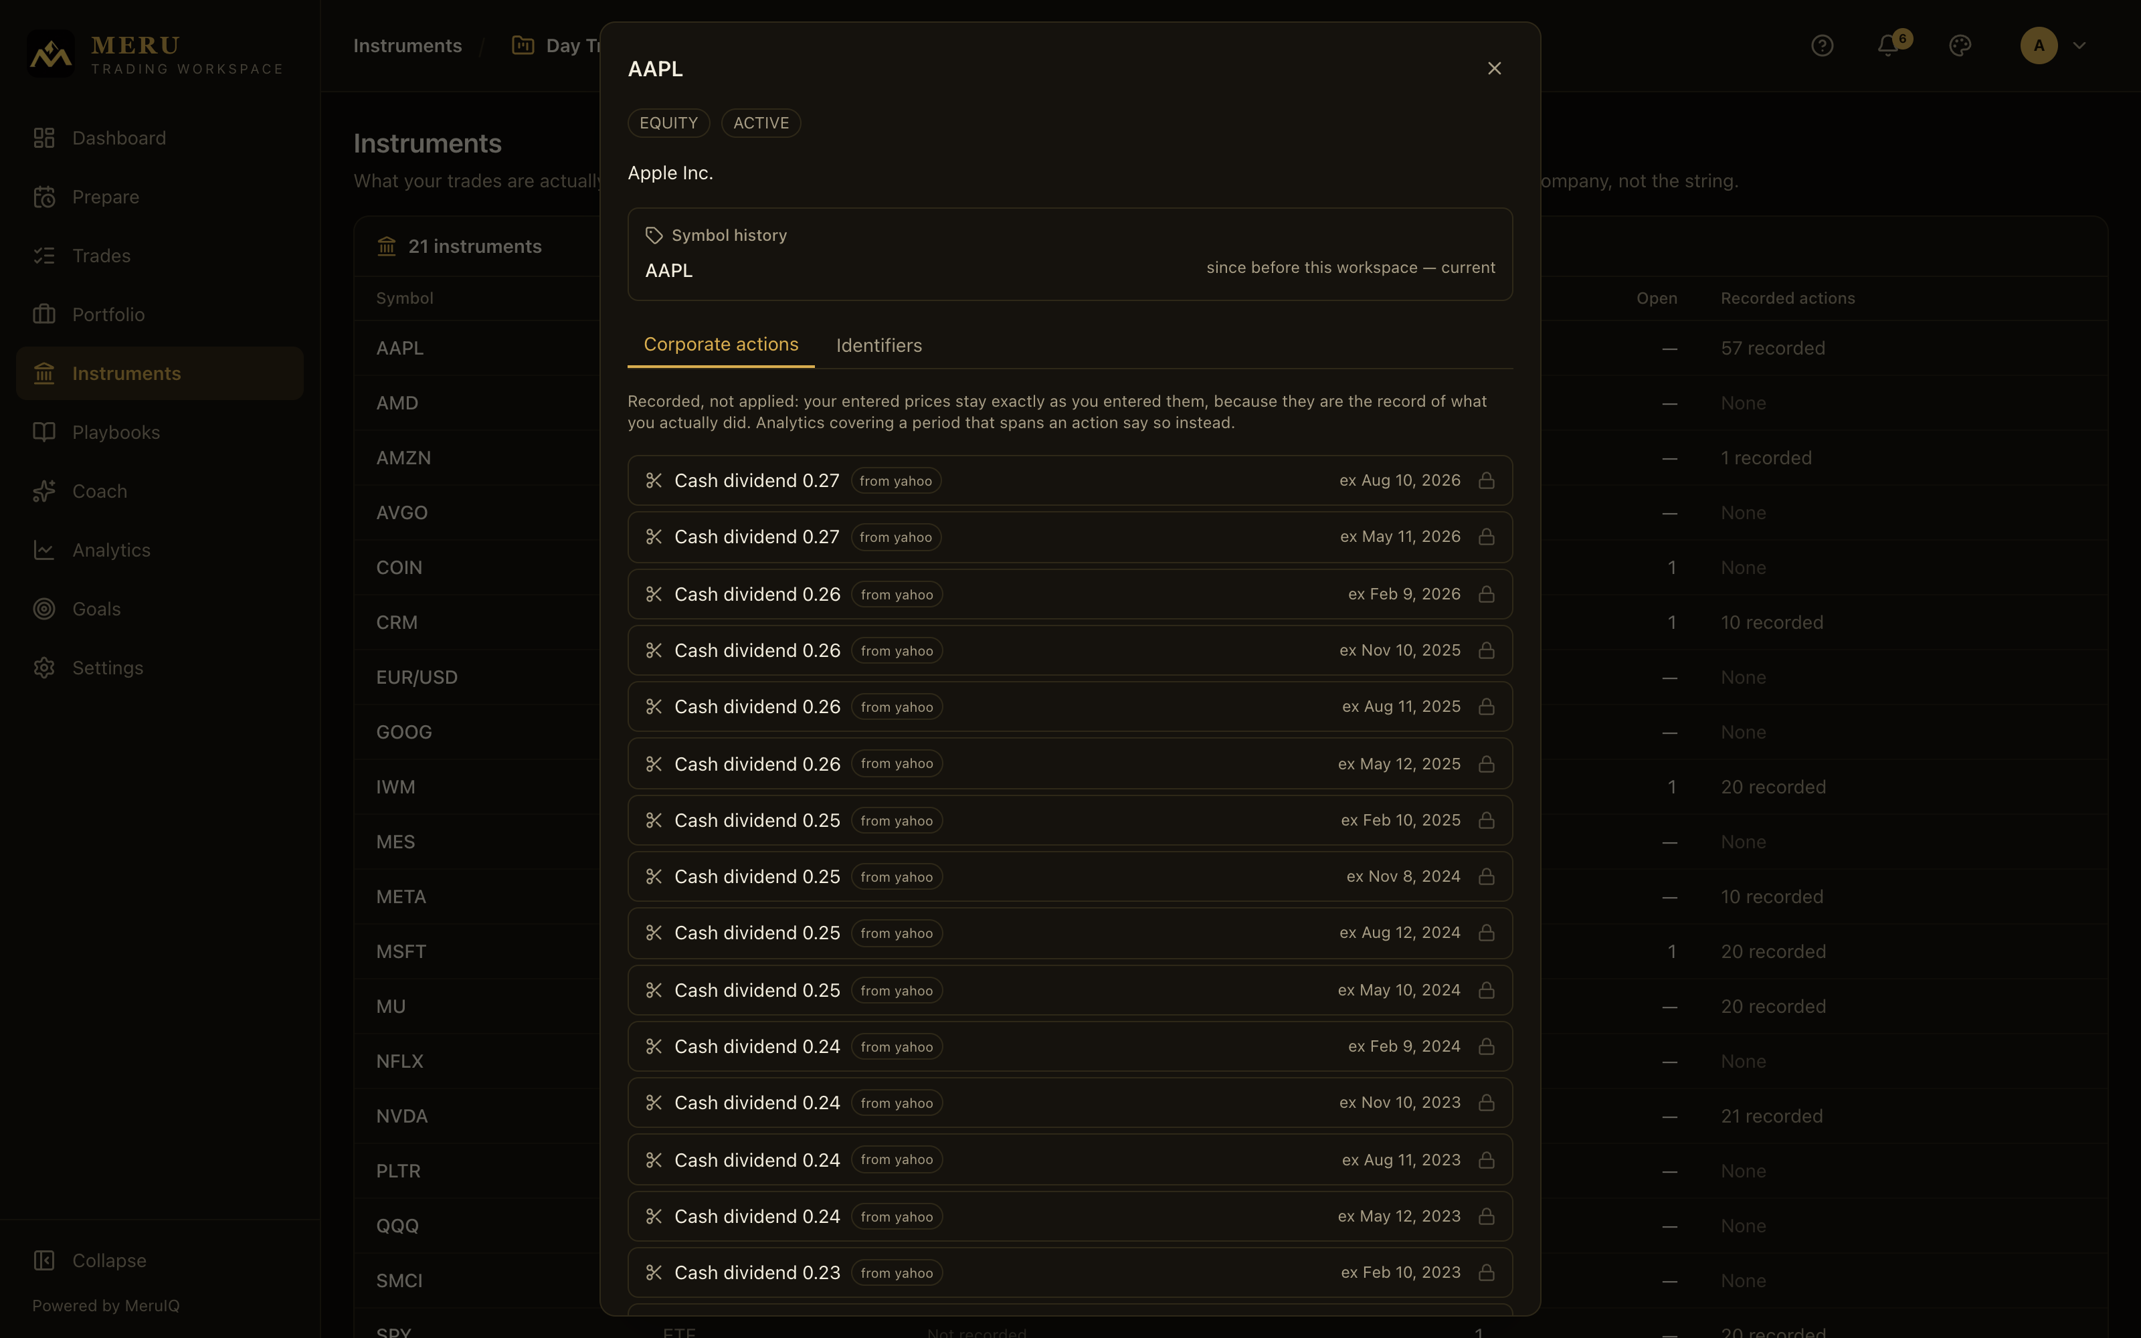
Task: Click lock icon on ex Aug 11, 2025 dividend
Action: 1486,707
